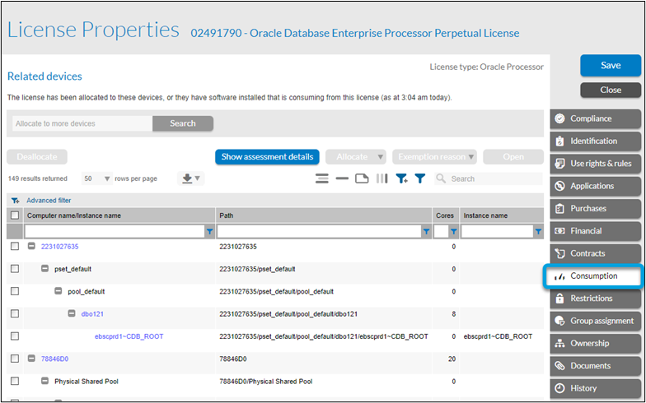This screenshot has width=646, height=403.
Task: Check the 78846D0 row checkbox
Action: coord(15,359)
